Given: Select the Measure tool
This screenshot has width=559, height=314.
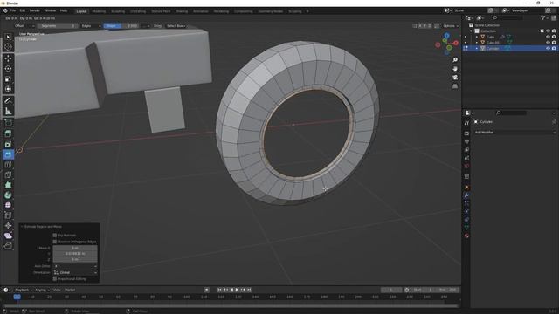Looking at the screenshot, I should (x=8, y=111).
